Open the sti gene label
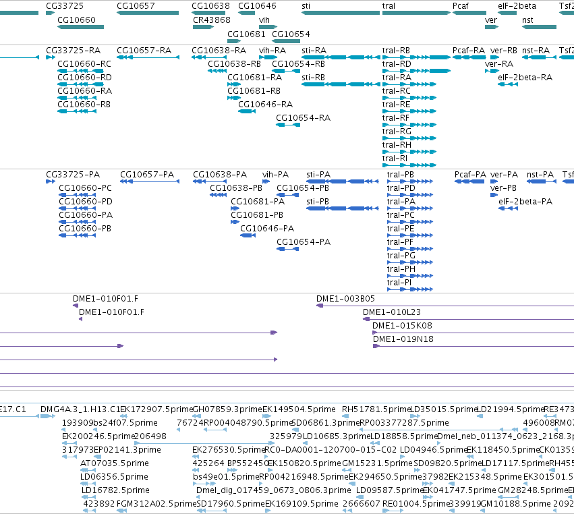 [x=306, y=6]
